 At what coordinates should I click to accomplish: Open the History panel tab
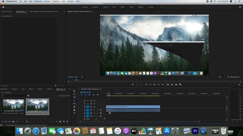coord(49,89)
